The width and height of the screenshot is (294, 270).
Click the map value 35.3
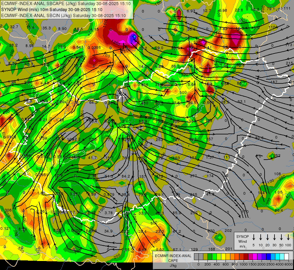click(x=47, y=28)
